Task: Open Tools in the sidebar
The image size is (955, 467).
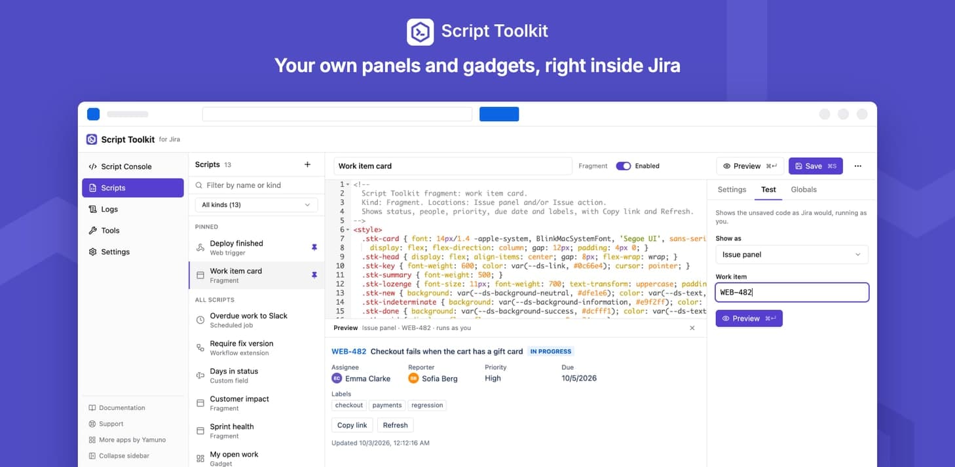Action: coord(133,231)
